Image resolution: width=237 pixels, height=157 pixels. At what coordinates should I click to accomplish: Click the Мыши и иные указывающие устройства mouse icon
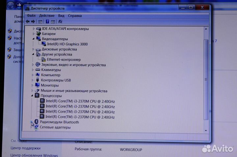point(37,90)
